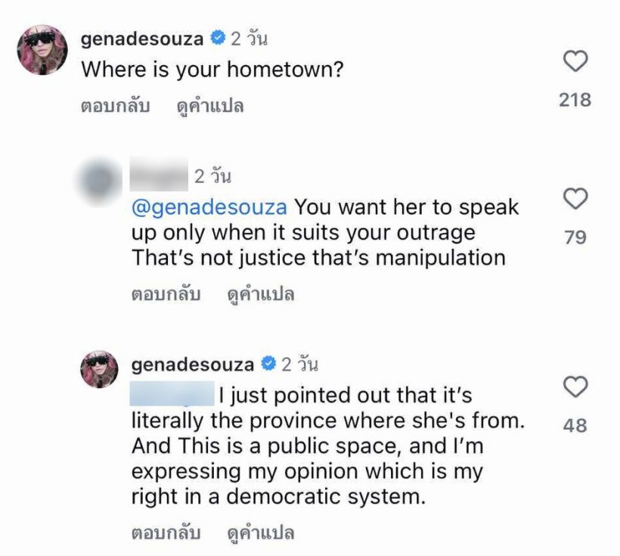Open genadesouza's avatar on the bottom reply
This screenshot has height=556, width=620.
point(99,369)
